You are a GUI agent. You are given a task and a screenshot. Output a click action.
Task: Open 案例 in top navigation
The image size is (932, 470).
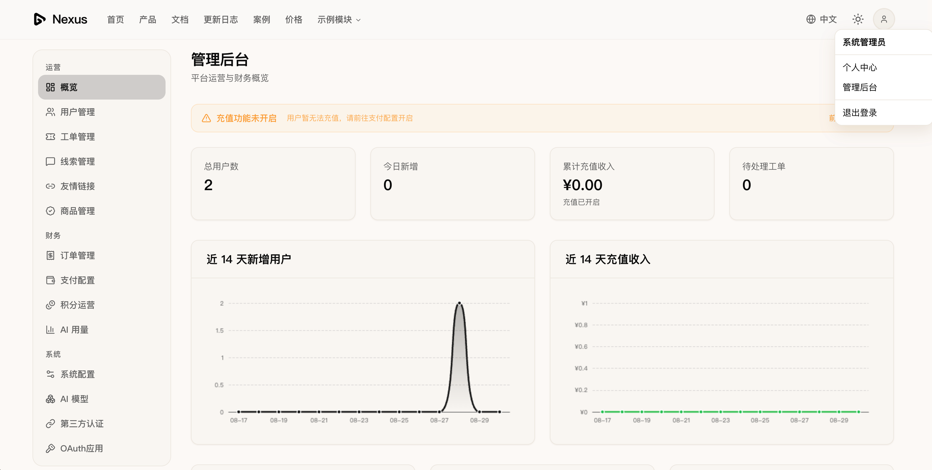pyautogui.click(x=261, y=19)
